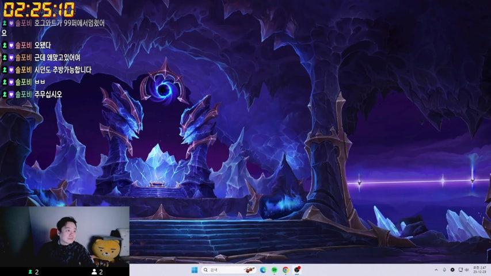Click the person icon viewer count
This screenshot has height=276, width=491.
coord(97,272)
